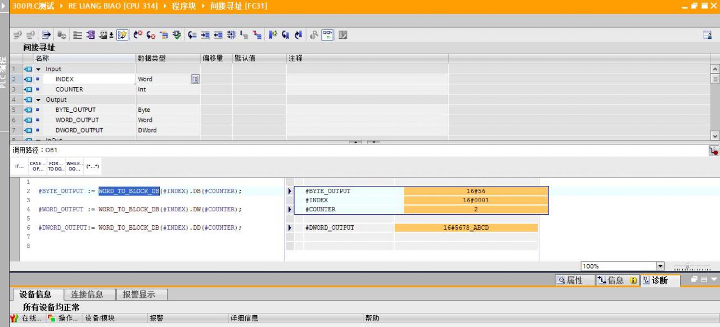Viewport: 720px width, 327px height.
Task: Insert the WHILE... DO favorite instruction
Action: 74,166
